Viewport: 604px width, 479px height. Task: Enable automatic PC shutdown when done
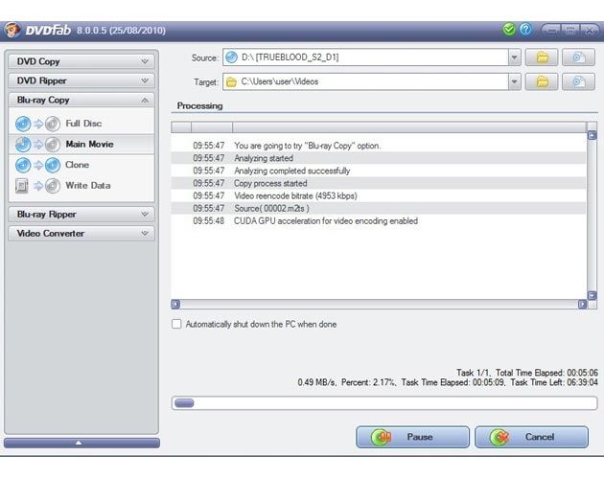(x=176, y=324)
